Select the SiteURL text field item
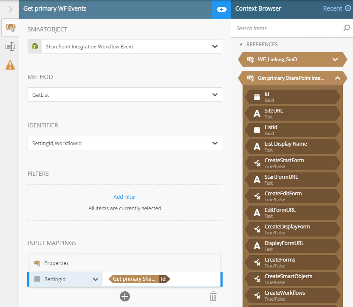Screen dimensions: 353x307 [x=292, y=113]
